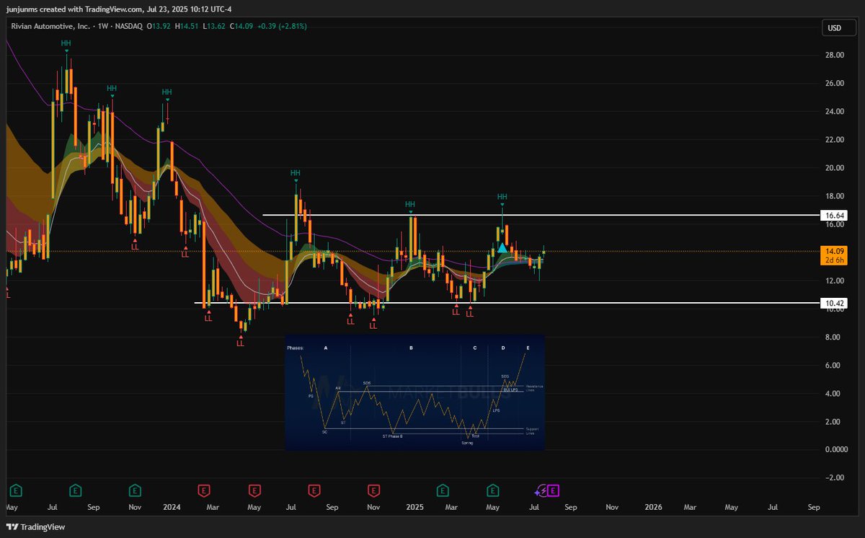
Task: Click the 2024 time axis label
Action: click(x=172, y=508)
